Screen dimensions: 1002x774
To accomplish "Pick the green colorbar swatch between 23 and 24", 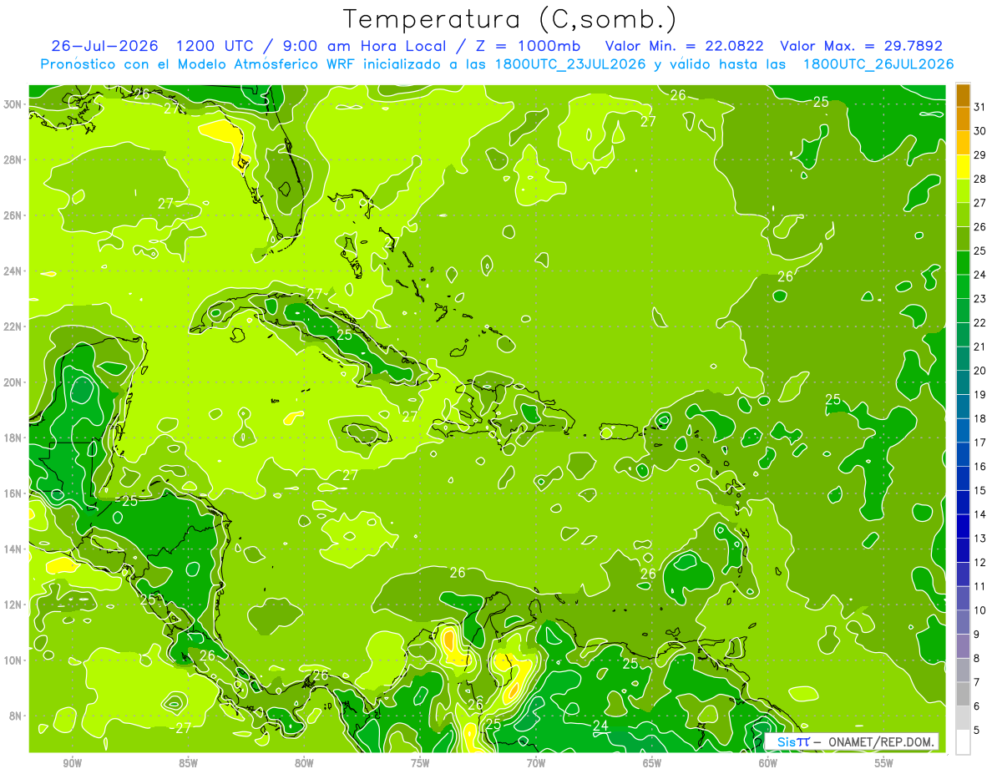I will click(x=963, y=286).
